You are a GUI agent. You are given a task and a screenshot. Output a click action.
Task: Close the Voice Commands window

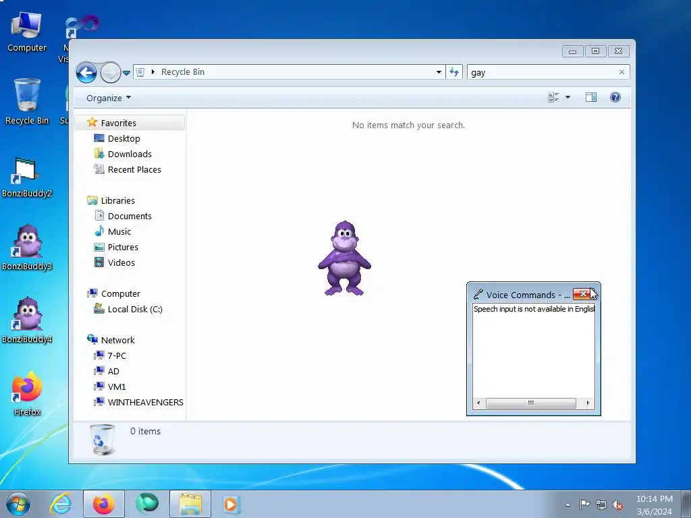coord(584,294)
